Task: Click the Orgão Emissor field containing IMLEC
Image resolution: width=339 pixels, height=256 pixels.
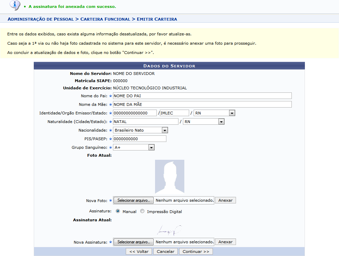Action: (x=174, y=113)
